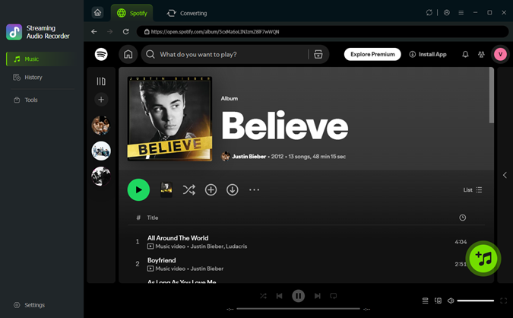This screenshot has height=318, width=513.
Task: Click the Believe album cover art
Action: 169,119
